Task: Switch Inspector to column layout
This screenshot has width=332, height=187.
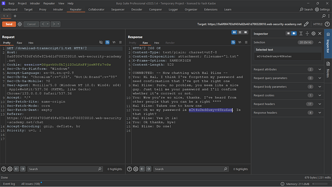Action: (294, 34)
